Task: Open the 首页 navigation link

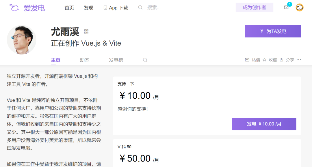Action: tap(69, 8)
